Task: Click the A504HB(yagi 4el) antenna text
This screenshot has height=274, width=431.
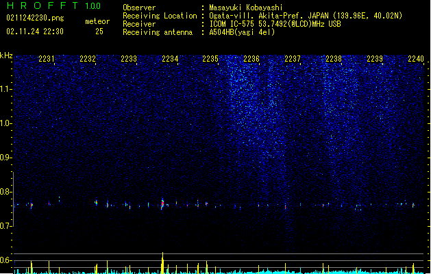Action: click(242, 32)
